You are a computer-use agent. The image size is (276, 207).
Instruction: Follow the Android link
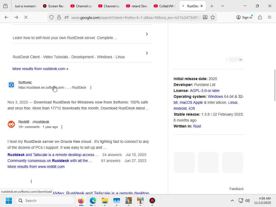pyautogui.click(x=180, y=108)
